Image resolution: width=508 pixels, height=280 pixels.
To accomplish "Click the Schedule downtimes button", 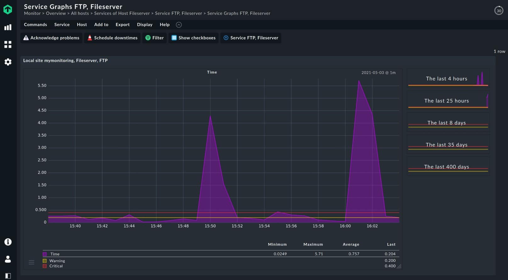I will click(x=112, y=38).
